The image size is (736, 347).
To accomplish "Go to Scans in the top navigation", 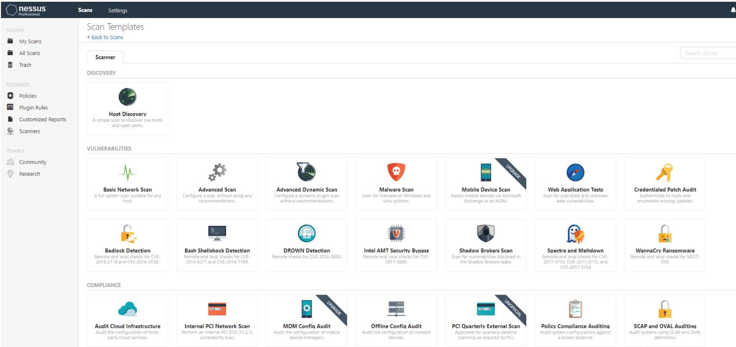I will pyautogui.click(x=85, y=10).
